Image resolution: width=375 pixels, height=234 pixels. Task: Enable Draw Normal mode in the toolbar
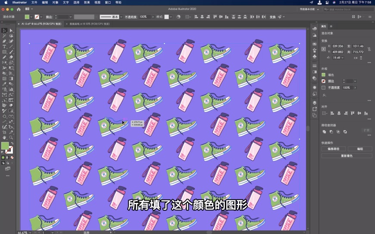coord(3,163)
